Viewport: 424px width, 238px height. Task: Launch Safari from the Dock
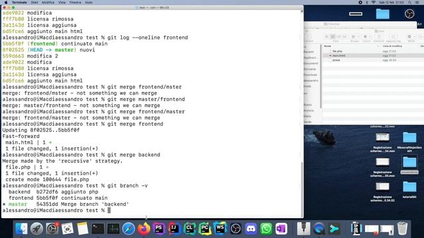[x=129, y=229]
